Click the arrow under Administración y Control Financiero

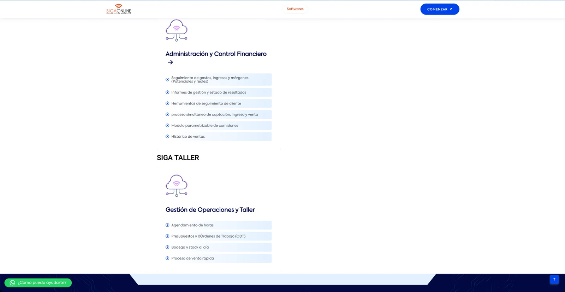point(170,62)
